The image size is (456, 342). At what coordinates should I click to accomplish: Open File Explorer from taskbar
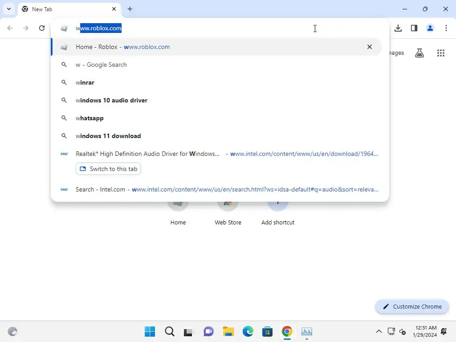[228, 331]
